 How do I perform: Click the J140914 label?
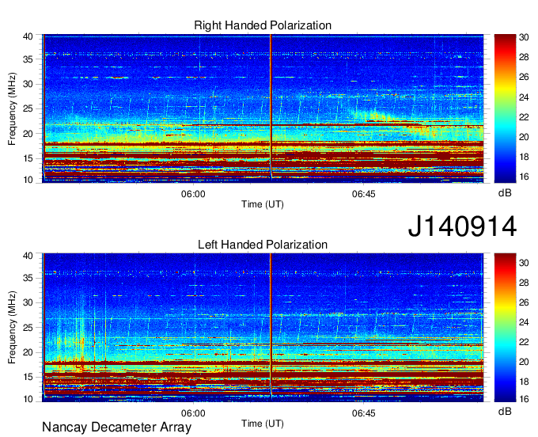[x=462, y=226]
